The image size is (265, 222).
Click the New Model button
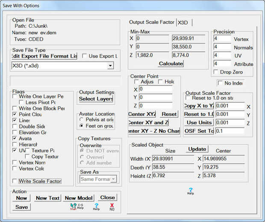(x=79, y=198)
